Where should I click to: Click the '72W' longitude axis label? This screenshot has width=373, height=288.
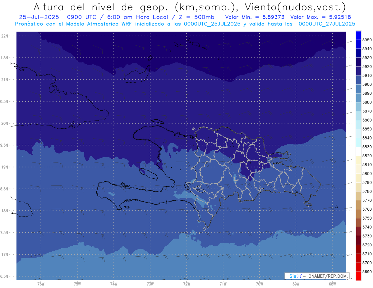186,284
